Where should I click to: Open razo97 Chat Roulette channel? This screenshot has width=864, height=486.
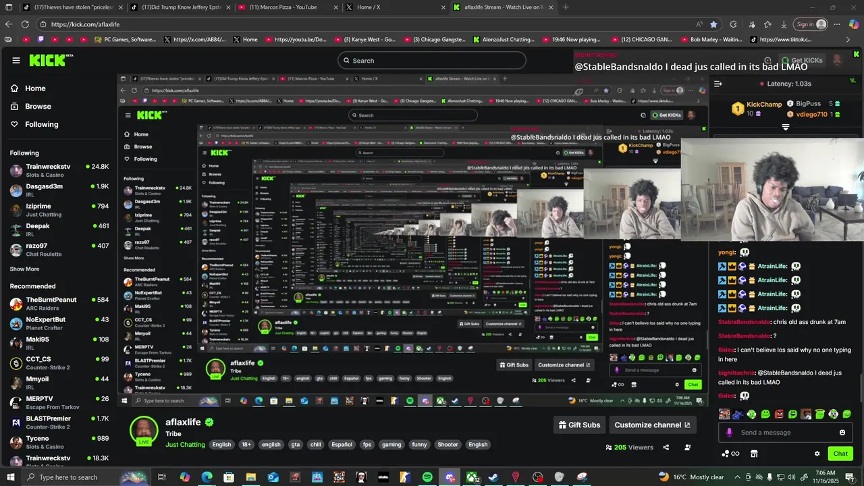click(59, 250)
